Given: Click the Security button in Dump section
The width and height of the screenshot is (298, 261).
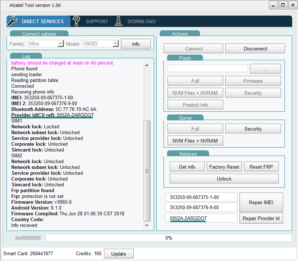Looking at the screenshot, I should pos(253,129).
